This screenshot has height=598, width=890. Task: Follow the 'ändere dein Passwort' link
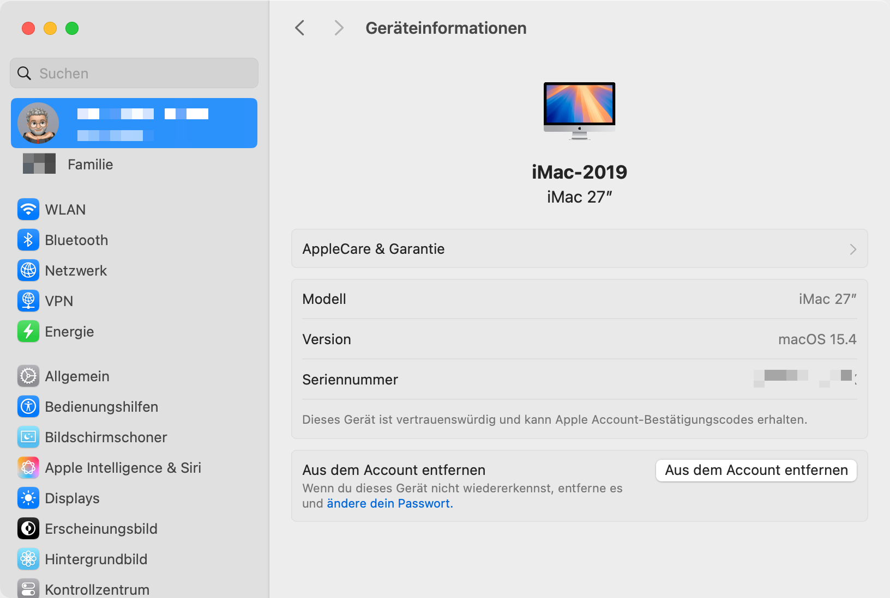tap(390, 503)
